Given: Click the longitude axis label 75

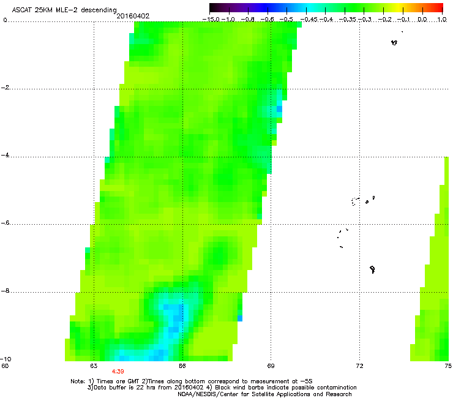Looking at the screenshot, I should click(x=448, y=366).
